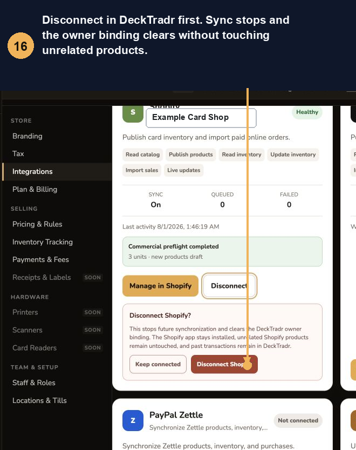Click the Healthy status badge
Viewport: 356px width, 450px height.
point(307,112)
